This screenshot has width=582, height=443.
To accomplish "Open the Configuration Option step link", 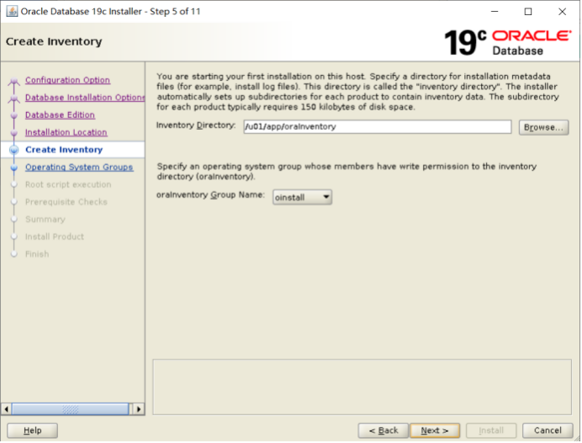I will pyautogui.click(x=67, y=80).
